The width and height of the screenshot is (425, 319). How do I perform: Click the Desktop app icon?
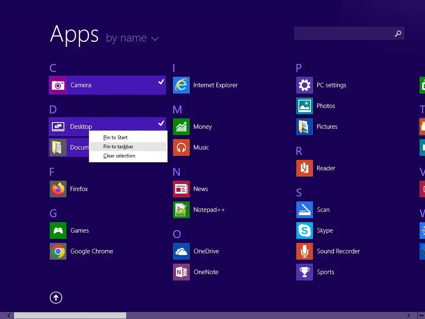pos(58,127)
